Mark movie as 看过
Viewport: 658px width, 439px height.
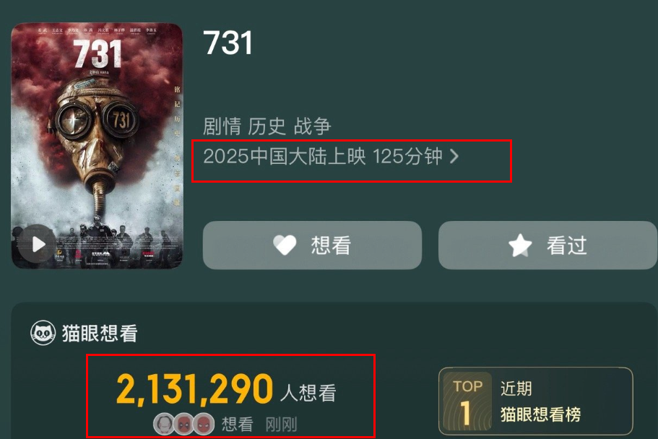(547, 245)
